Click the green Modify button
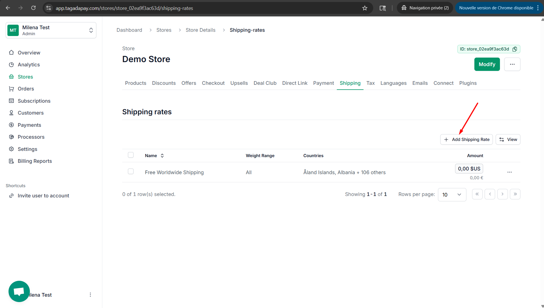Image resolution: width=544 pixels, height=308 pixels. point(487,64)
